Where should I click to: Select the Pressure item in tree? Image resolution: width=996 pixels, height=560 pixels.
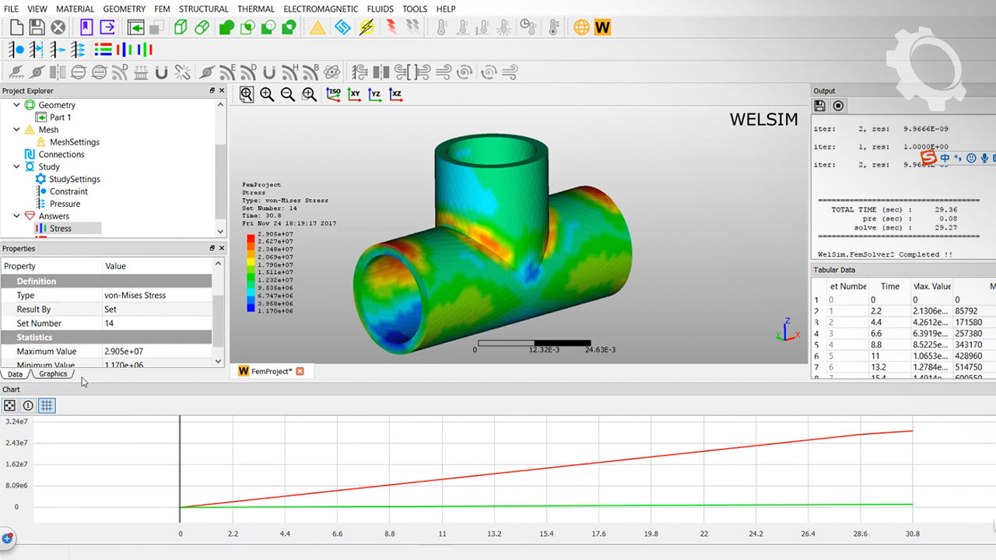65,204
